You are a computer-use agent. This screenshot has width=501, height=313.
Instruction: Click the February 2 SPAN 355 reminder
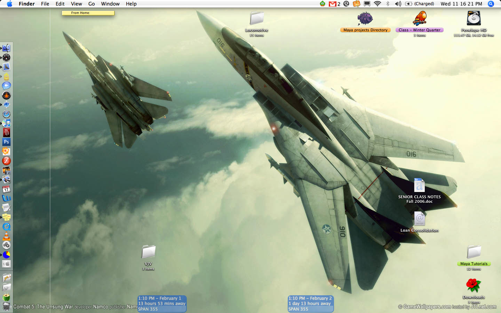(x=311, y=304)
